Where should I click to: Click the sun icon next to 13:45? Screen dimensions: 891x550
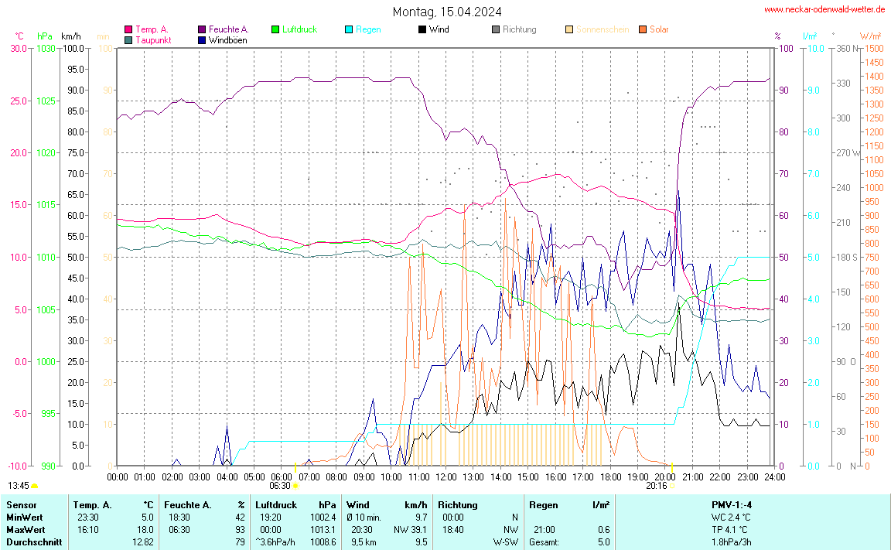point(35,486)
